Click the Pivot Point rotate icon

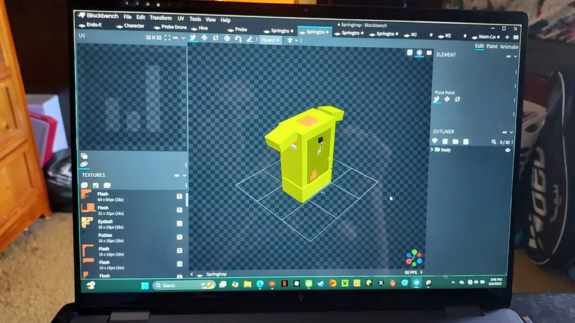(457, 100)
